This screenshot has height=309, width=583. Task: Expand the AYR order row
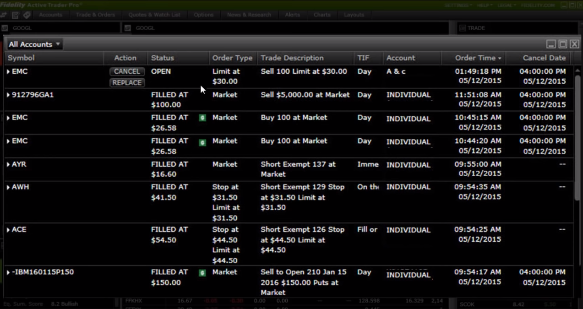[8, 164]
